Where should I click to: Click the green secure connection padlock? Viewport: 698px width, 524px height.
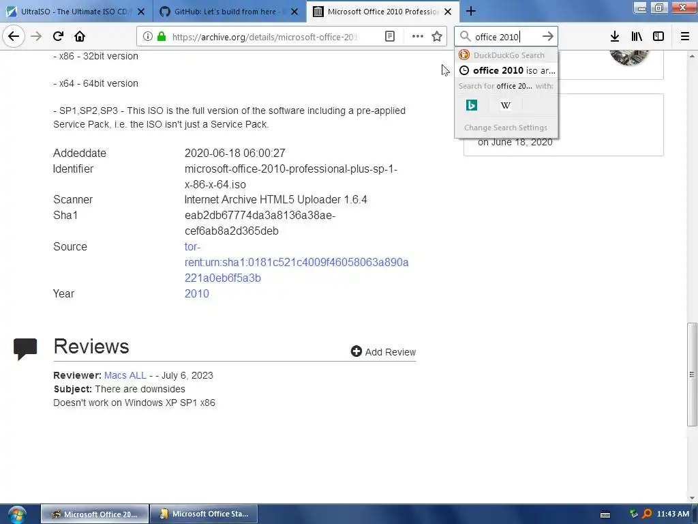162,37
